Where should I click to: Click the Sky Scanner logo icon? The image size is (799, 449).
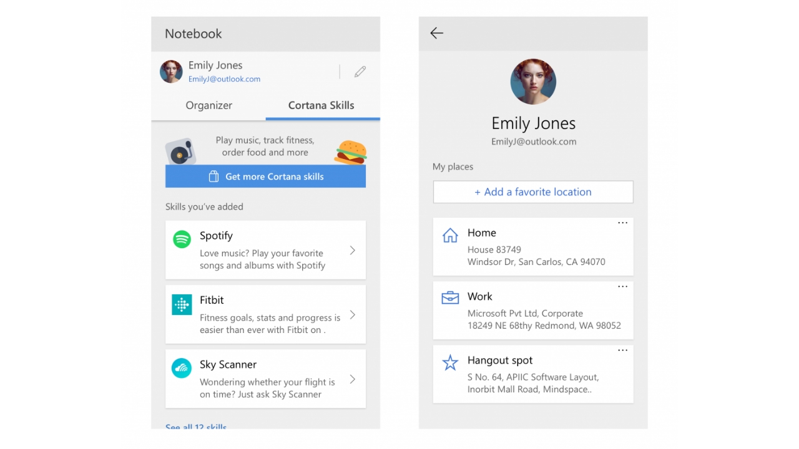182,369
